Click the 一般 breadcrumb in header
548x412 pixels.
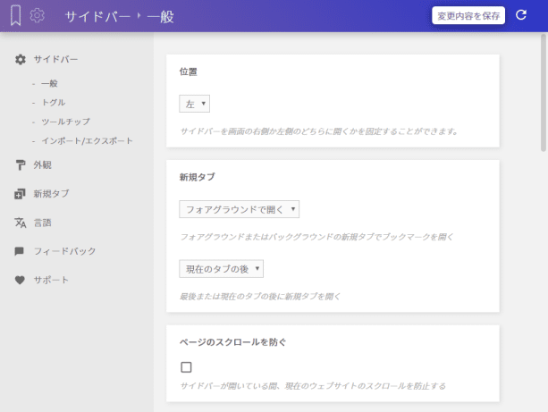point(160,16)
